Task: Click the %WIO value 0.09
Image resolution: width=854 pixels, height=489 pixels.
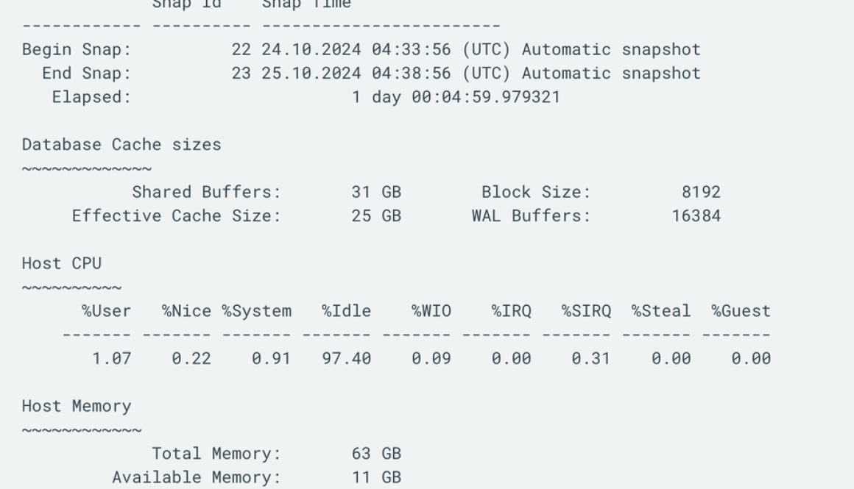Action: [x=431, y=359]
